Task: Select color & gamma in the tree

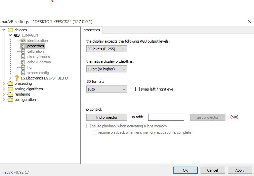Action: point(39,62)
